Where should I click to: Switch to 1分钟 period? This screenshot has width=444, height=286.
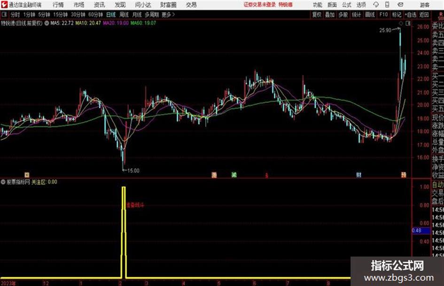click(x=29, y=15)
